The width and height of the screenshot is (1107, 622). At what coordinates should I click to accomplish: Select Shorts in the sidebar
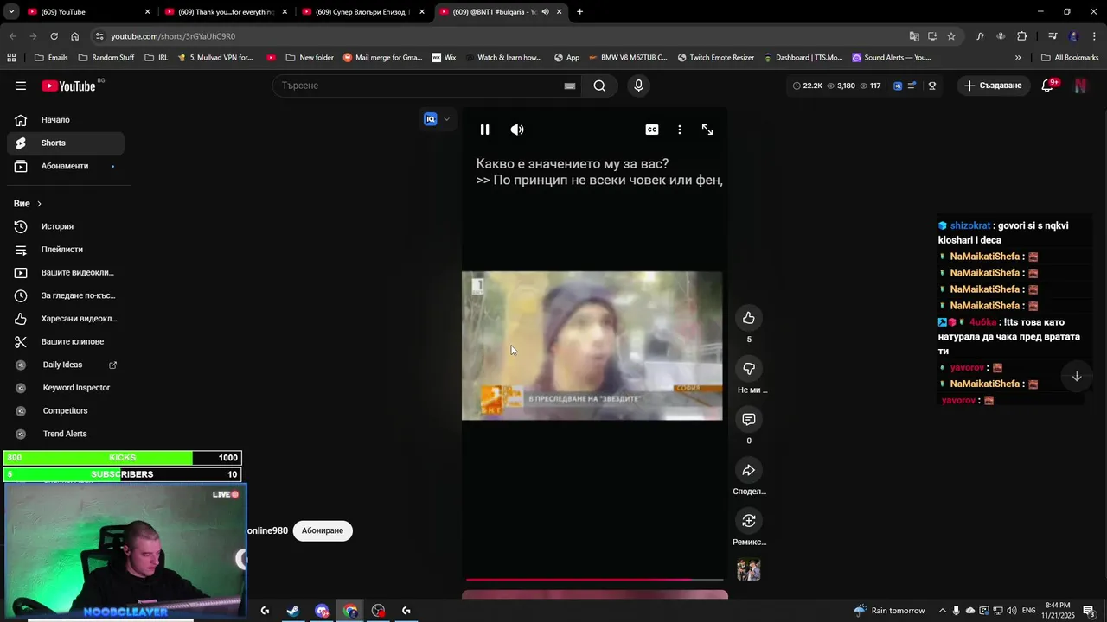click(66, 143)
